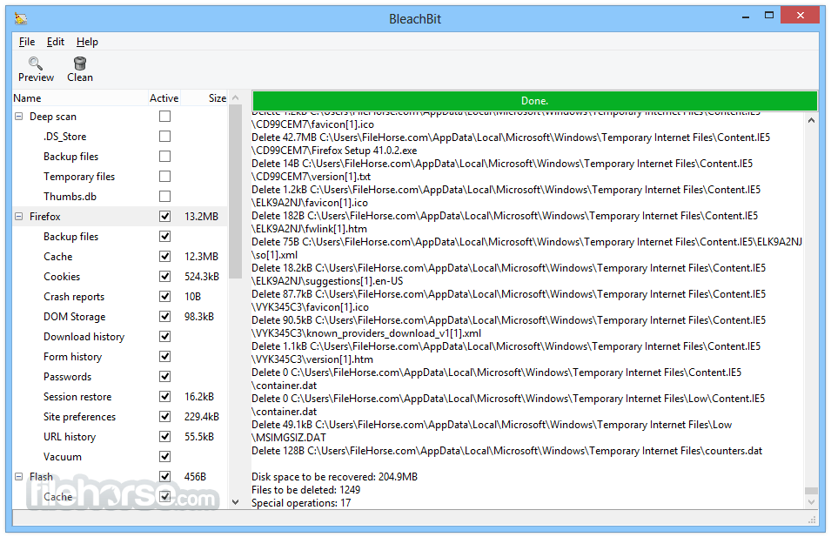831x537 pixels.
Task: Click the cleaner list scrollbar thumb
Action: pos(235,191)
